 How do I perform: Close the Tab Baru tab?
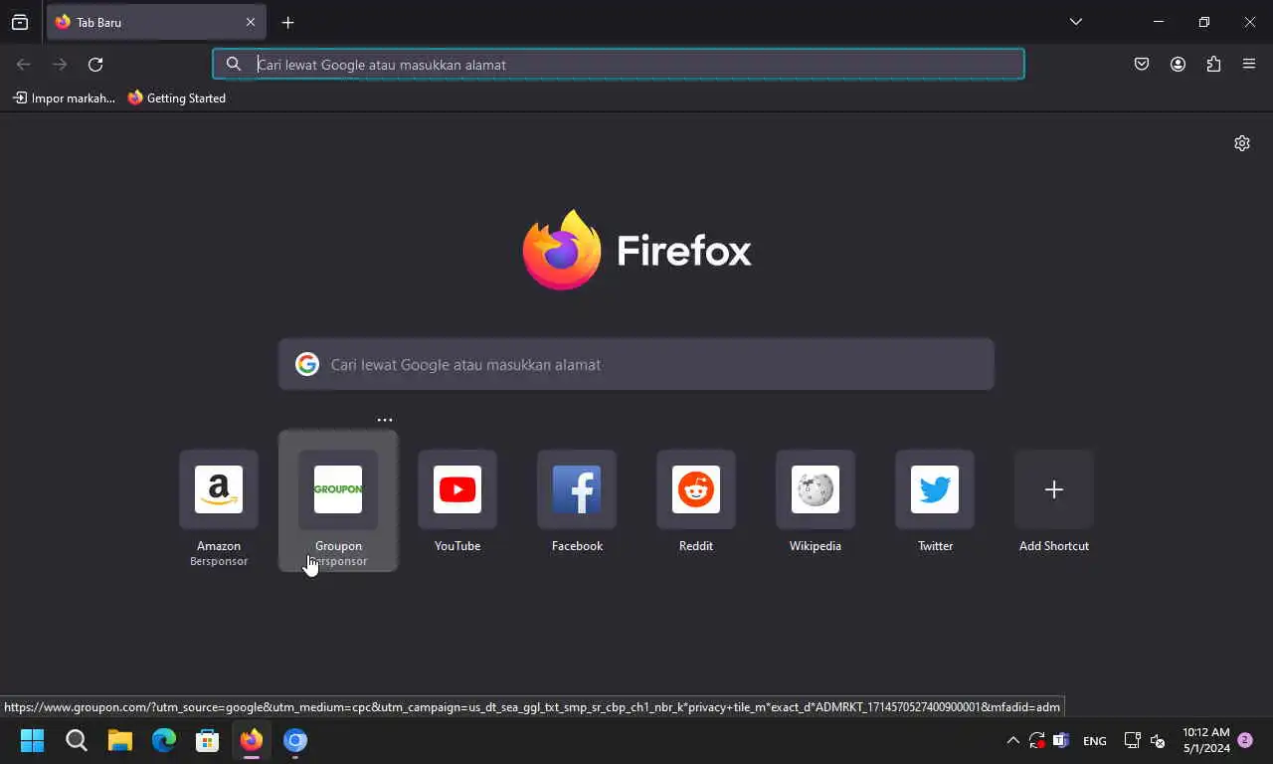click(x=251, y=22)
